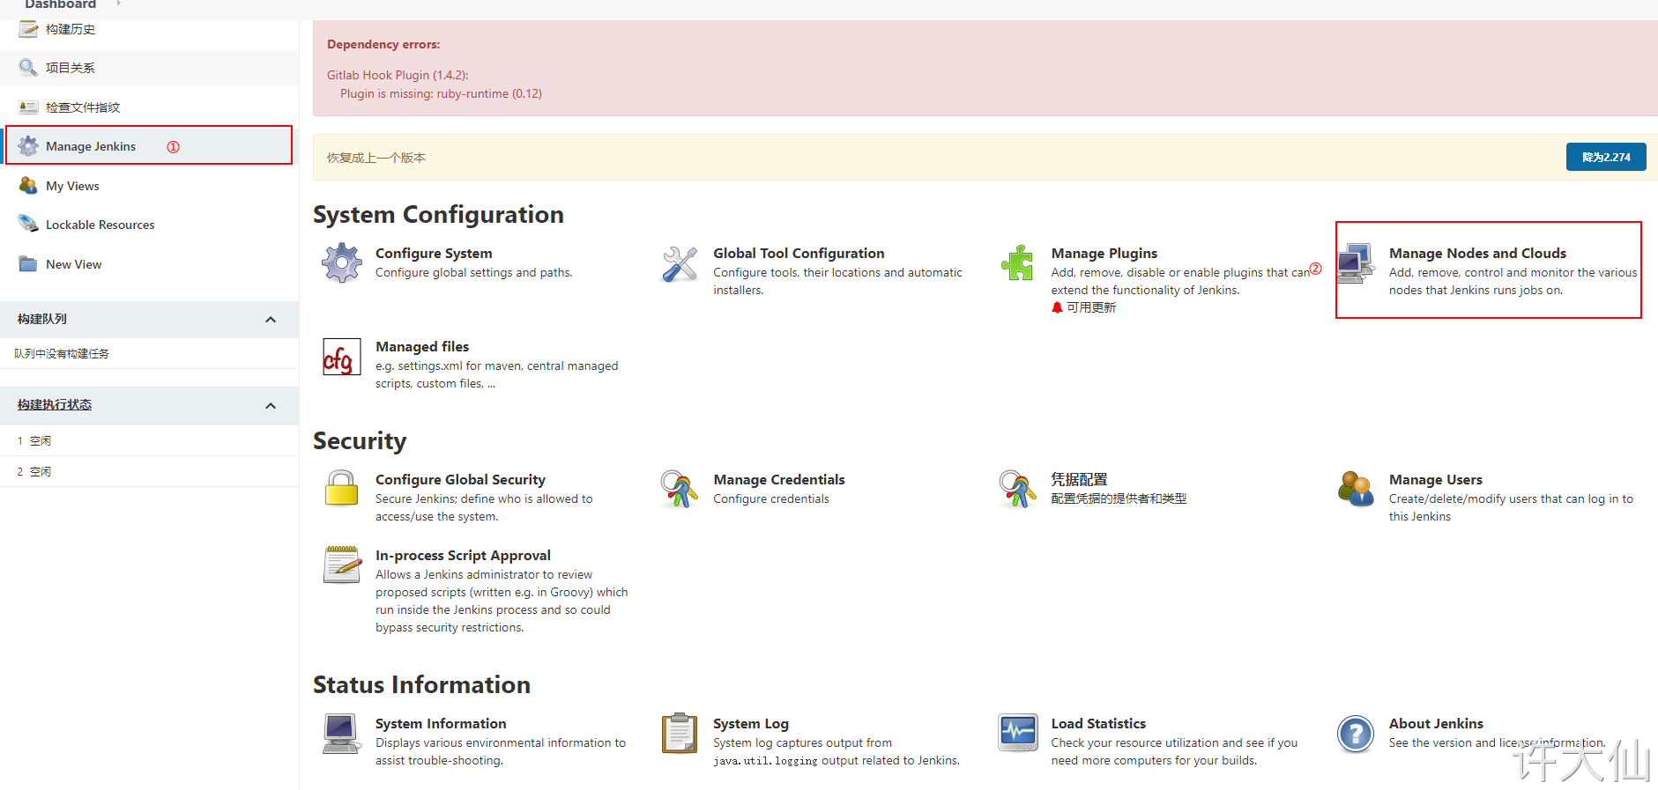Image resolution: width=1658 pixels, height=790 pixels.
Task: Go to My Views
Action: pyautogui.click(x=72, y=186)
